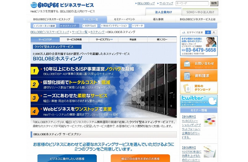
Task: Click 資料のダウンロード button
Action: [199, 88]
